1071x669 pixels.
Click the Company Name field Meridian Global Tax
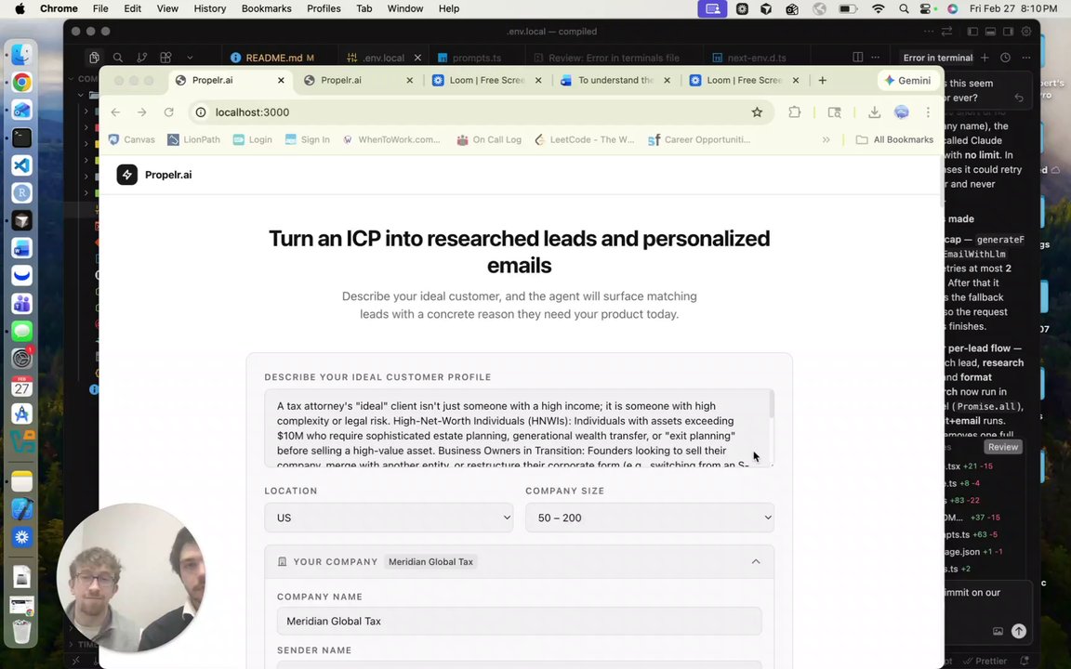[x=519, y=622]
